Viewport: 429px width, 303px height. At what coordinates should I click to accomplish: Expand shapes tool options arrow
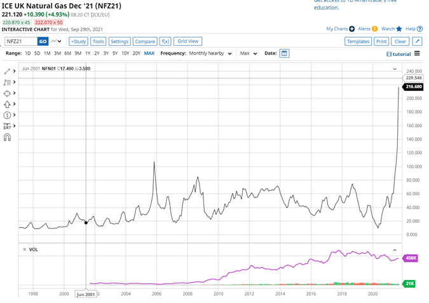pos(15,93)
